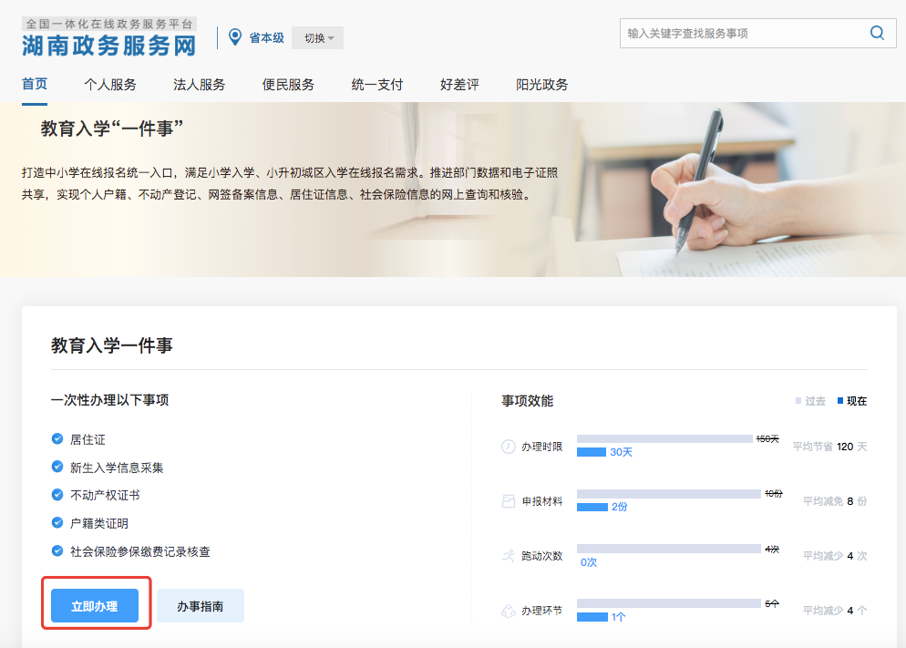Click the location pin icon
Screen dimensions: 906x648
tap(234, 37)
